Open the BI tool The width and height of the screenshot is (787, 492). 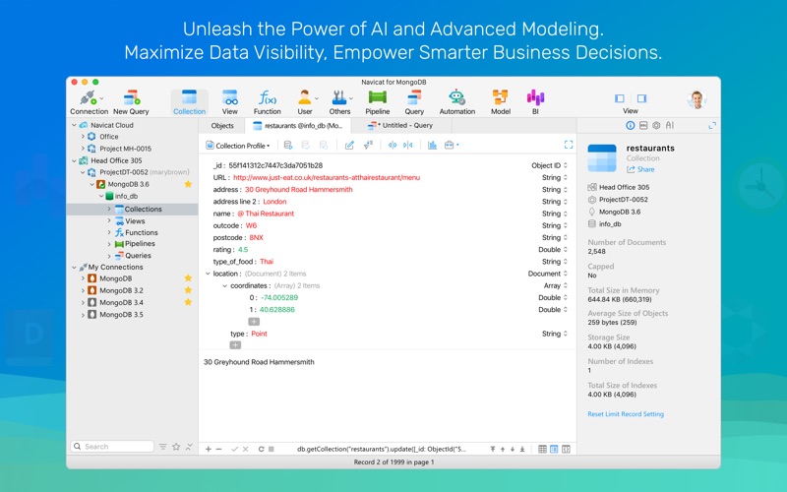point(535,102)
